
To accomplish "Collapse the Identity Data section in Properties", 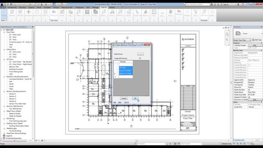I will [x=261, y=50].
